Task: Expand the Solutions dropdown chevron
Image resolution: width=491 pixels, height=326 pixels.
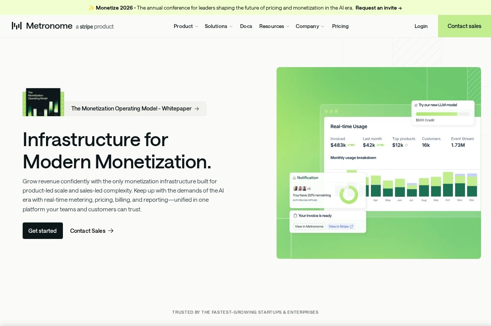Action: pyautogui.click(x=231, y=26)
